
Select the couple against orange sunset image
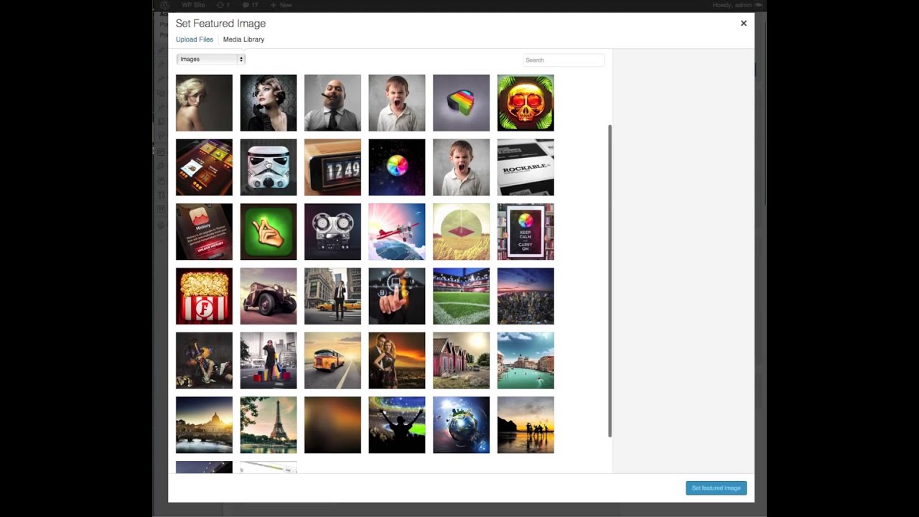click(397, 360)
